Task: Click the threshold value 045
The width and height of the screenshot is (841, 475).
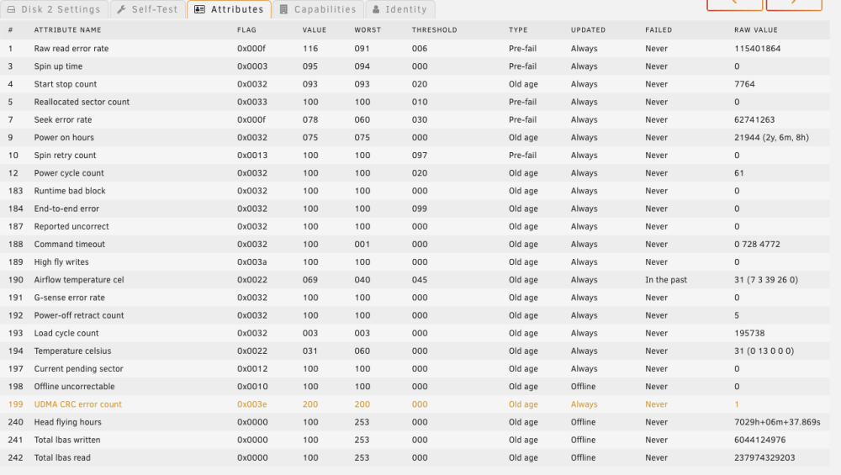Action: (x=420, y=279)
